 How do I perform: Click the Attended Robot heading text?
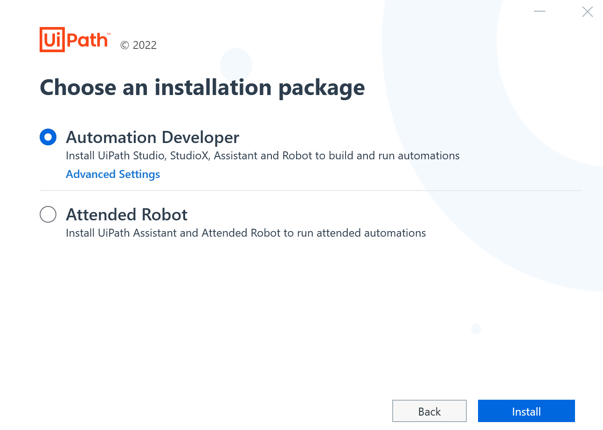[x=126, y=215]
